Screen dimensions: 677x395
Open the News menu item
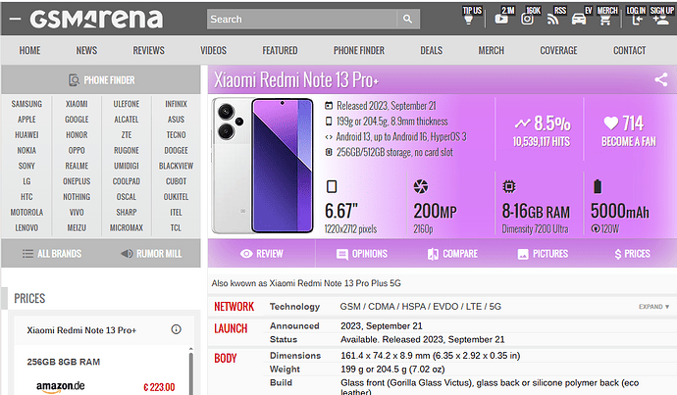pyautogui.click(x=86, y=50)
